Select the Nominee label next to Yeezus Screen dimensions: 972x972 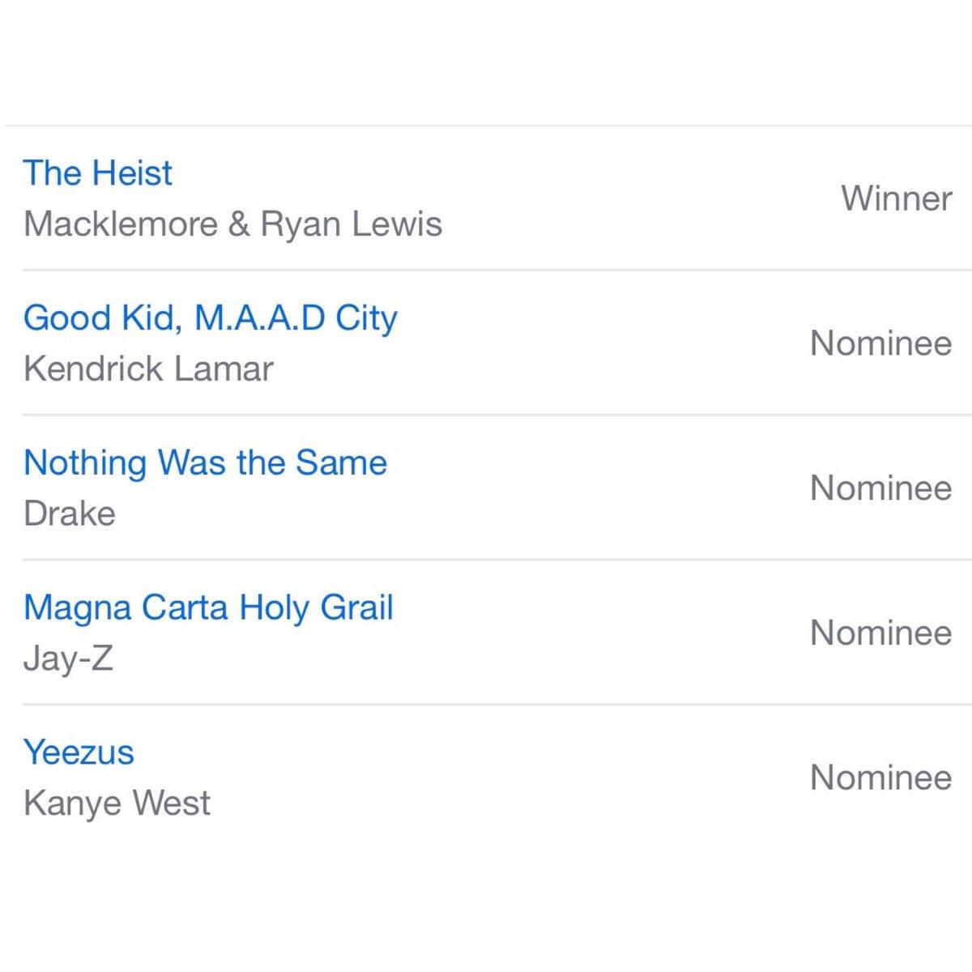[881, 778]
